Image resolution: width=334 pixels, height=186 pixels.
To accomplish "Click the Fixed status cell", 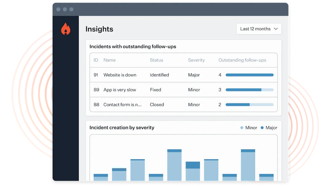I will point(155,90).
